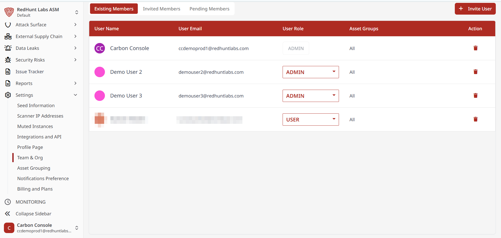
Task: Click the MONITORING clock icon
Action: (8, 202)
